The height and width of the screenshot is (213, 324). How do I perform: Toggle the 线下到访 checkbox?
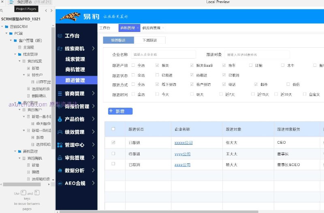(x=157, y=84)
